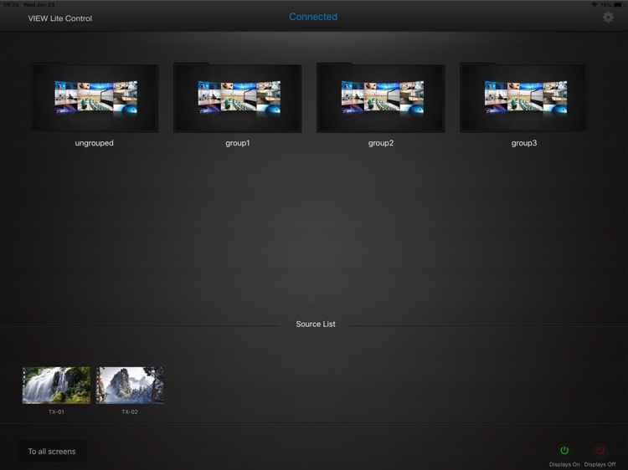Screen dimensions: 628x470
Task: Click the group2 label
Action: (x=381, y=143)
